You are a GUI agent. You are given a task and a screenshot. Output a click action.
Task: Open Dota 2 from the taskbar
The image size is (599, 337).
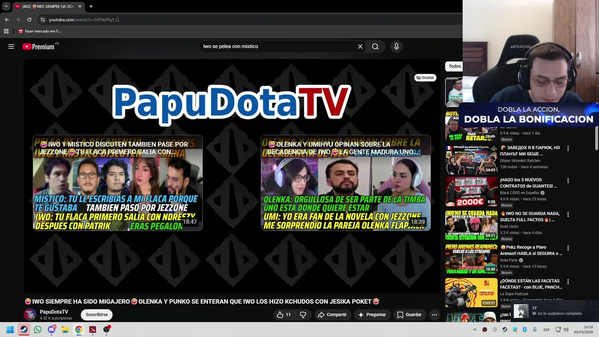(x=93, y=330)
